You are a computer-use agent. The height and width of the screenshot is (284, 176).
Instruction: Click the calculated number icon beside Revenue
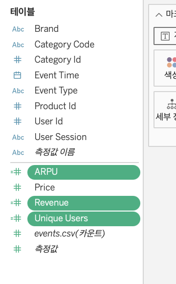point(16,203)
